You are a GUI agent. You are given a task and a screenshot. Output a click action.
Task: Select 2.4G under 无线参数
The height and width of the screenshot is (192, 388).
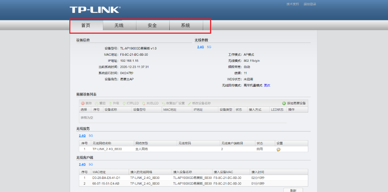click(x=201, y=47)
